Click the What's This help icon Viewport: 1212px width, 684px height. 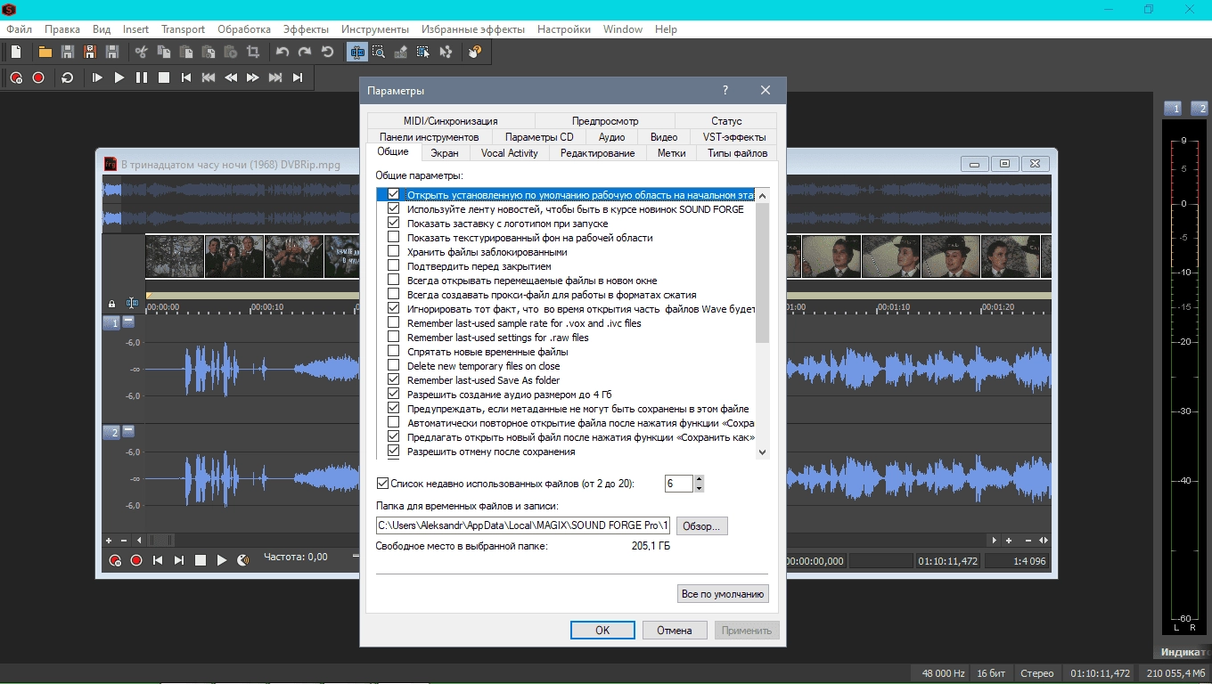pyautogui.click(x=475, y=52)
